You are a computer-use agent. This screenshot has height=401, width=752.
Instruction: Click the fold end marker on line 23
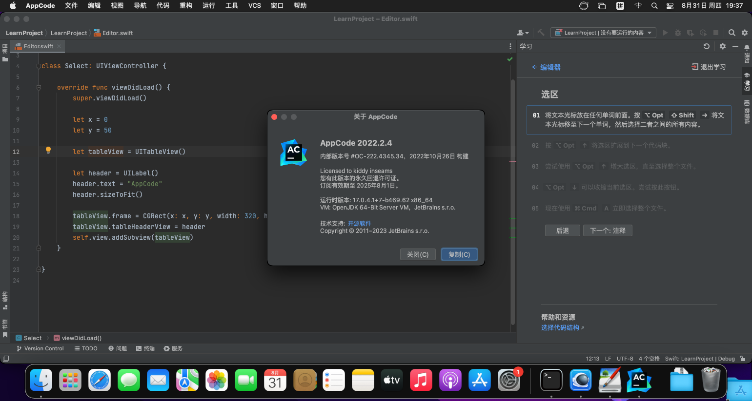(x=39, y=269)
